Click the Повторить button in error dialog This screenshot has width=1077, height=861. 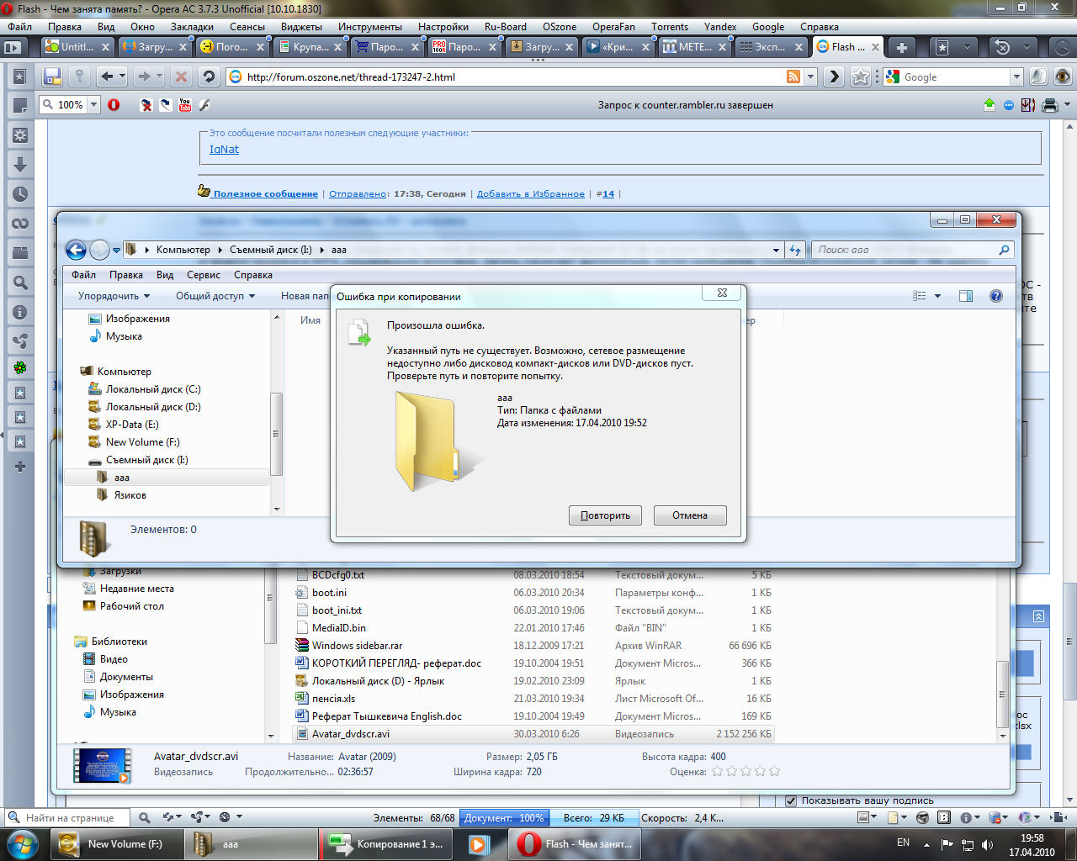[605, 515]
